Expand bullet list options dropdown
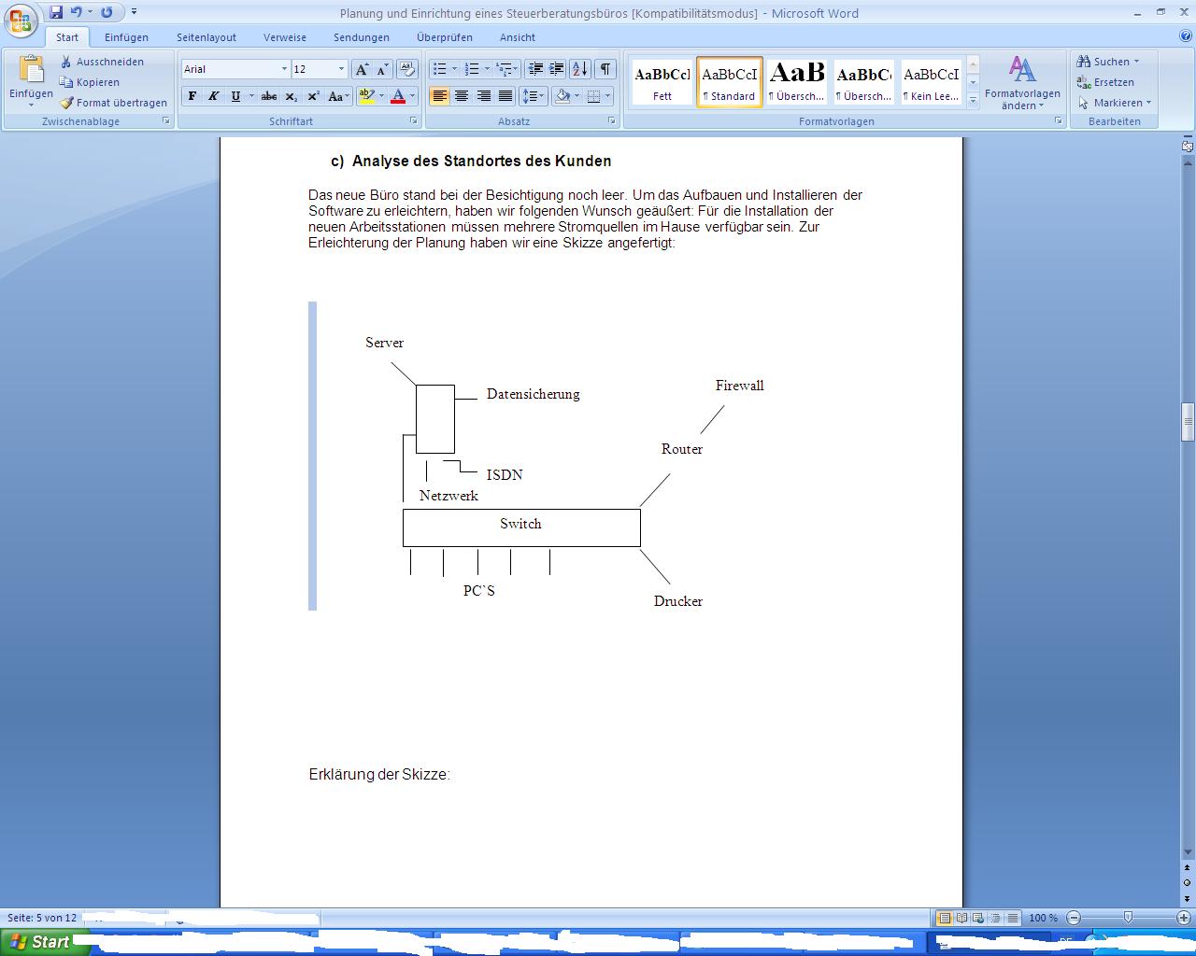1196x956 pixels. [454, 69]
